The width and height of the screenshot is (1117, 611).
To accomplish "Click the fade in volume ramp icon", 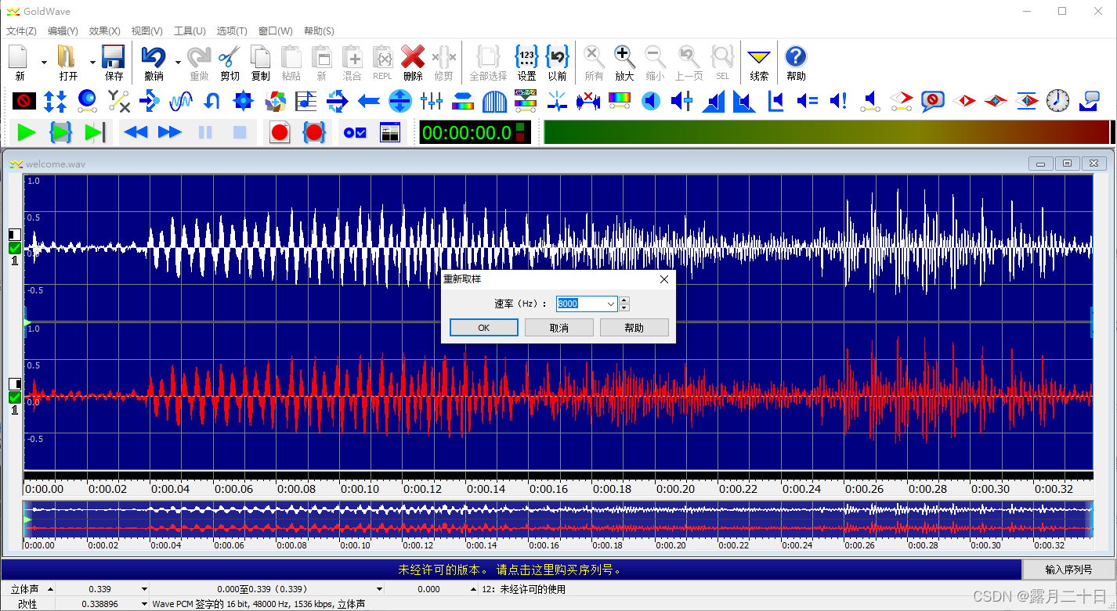I will (713, 100).
